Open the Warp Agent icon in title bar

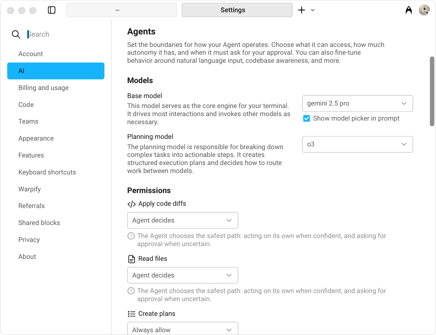409,10
